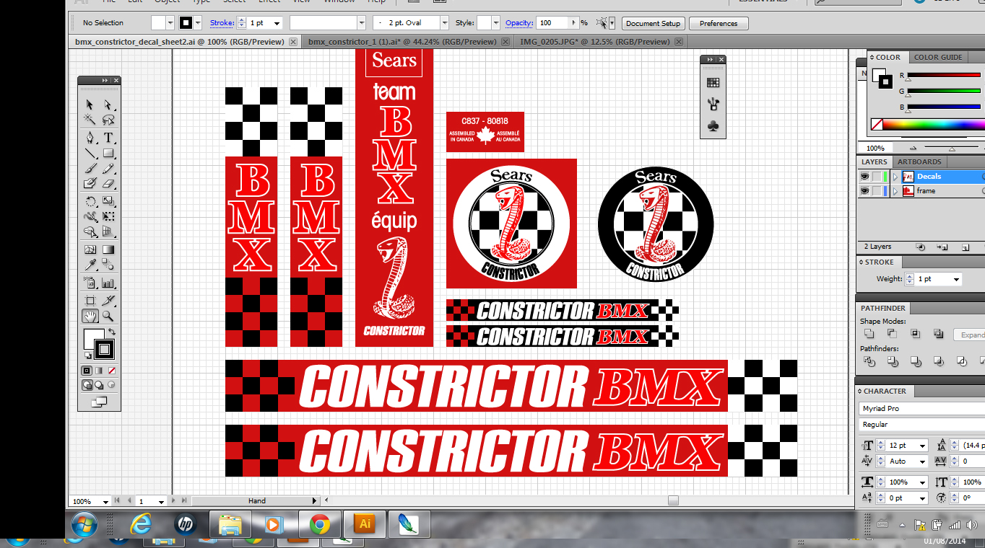Select the Lasso tool
This screenshot has width=985, height=548.
pyautogui.click(x=108, y=120)
